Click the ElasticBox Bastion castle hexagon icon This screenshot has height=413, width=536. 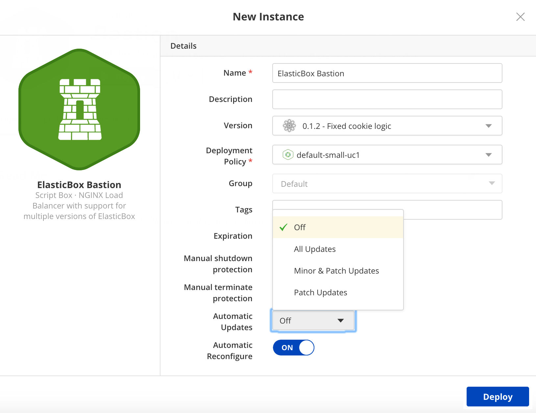pos(79,109)
